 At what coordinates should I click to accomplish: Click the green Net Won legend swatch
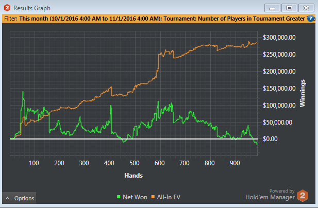tap(119, 197)
